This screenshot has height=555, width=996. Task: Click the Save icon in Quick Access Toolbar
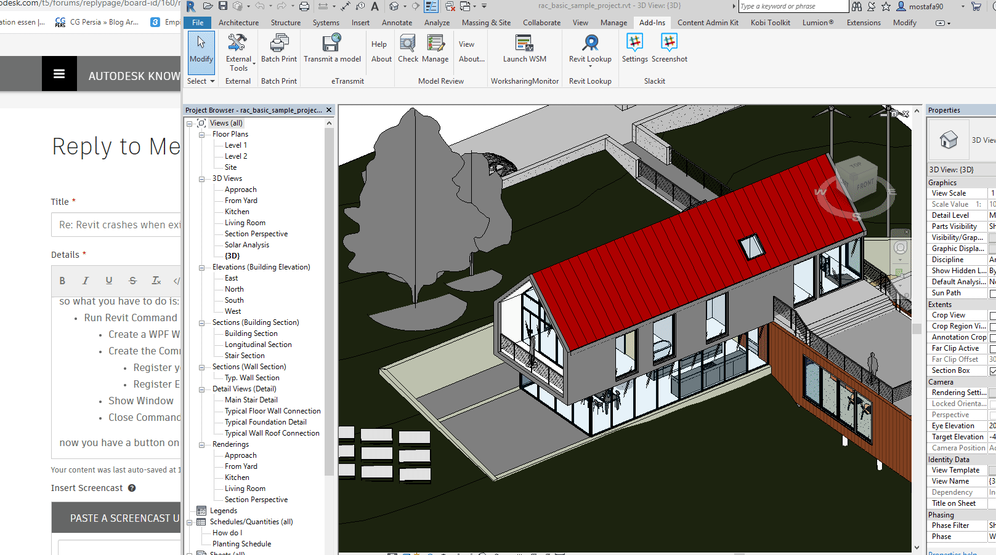[x=222, y=6]
